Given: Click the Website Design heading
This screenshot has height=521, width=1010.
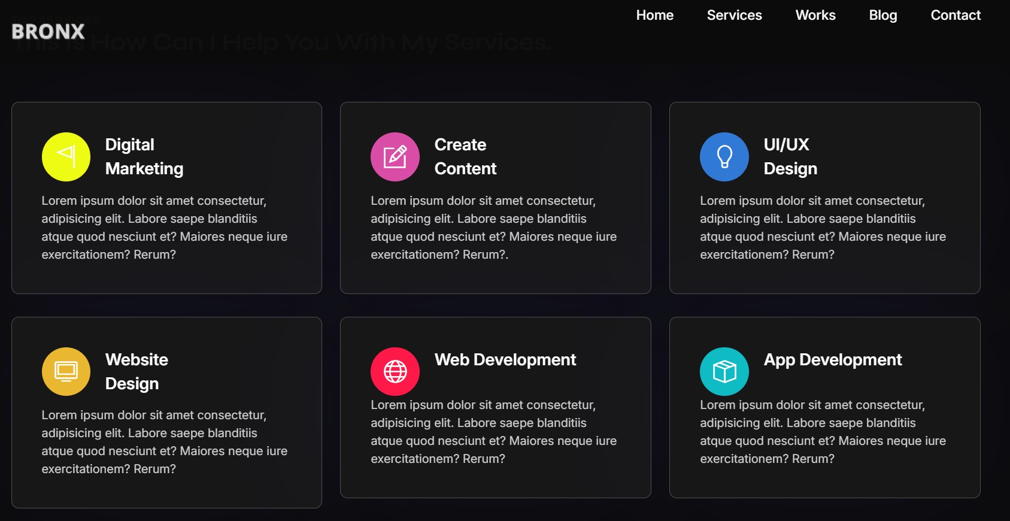Looking at the screenshot, I should (136, 371).
